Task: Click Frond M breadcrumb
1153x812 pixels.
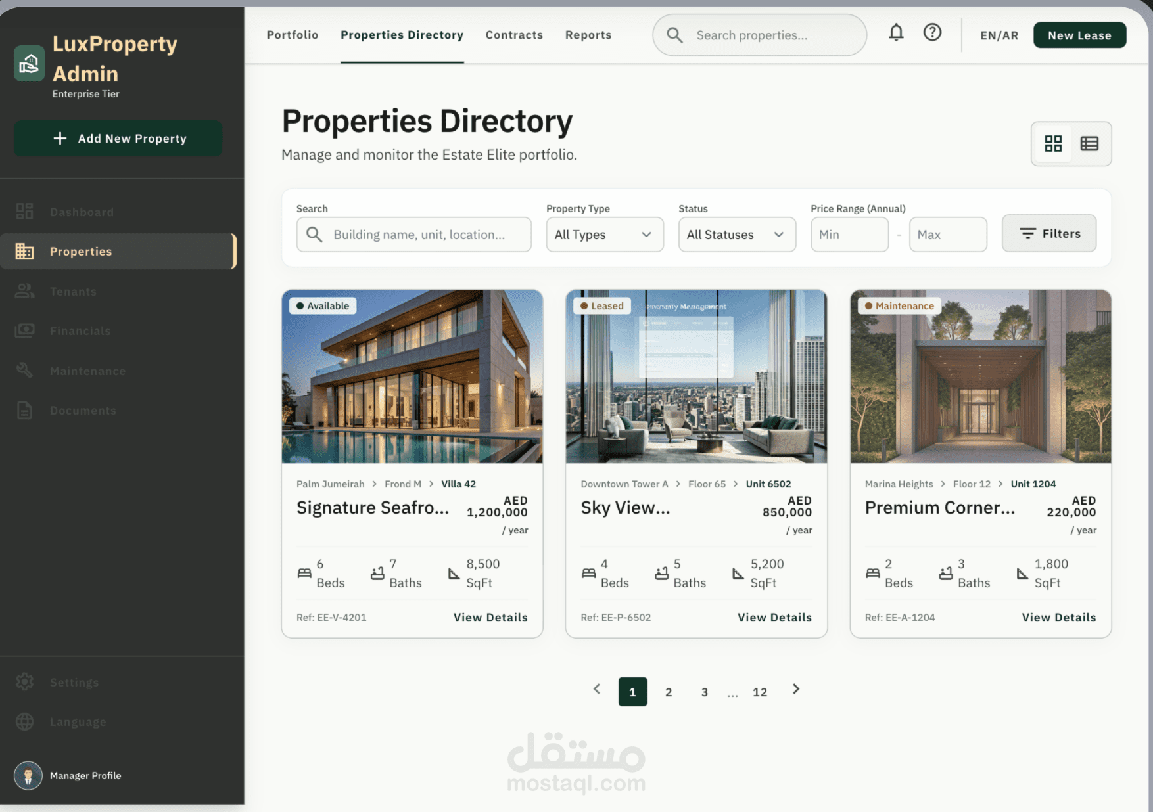Action: point(403,484)
